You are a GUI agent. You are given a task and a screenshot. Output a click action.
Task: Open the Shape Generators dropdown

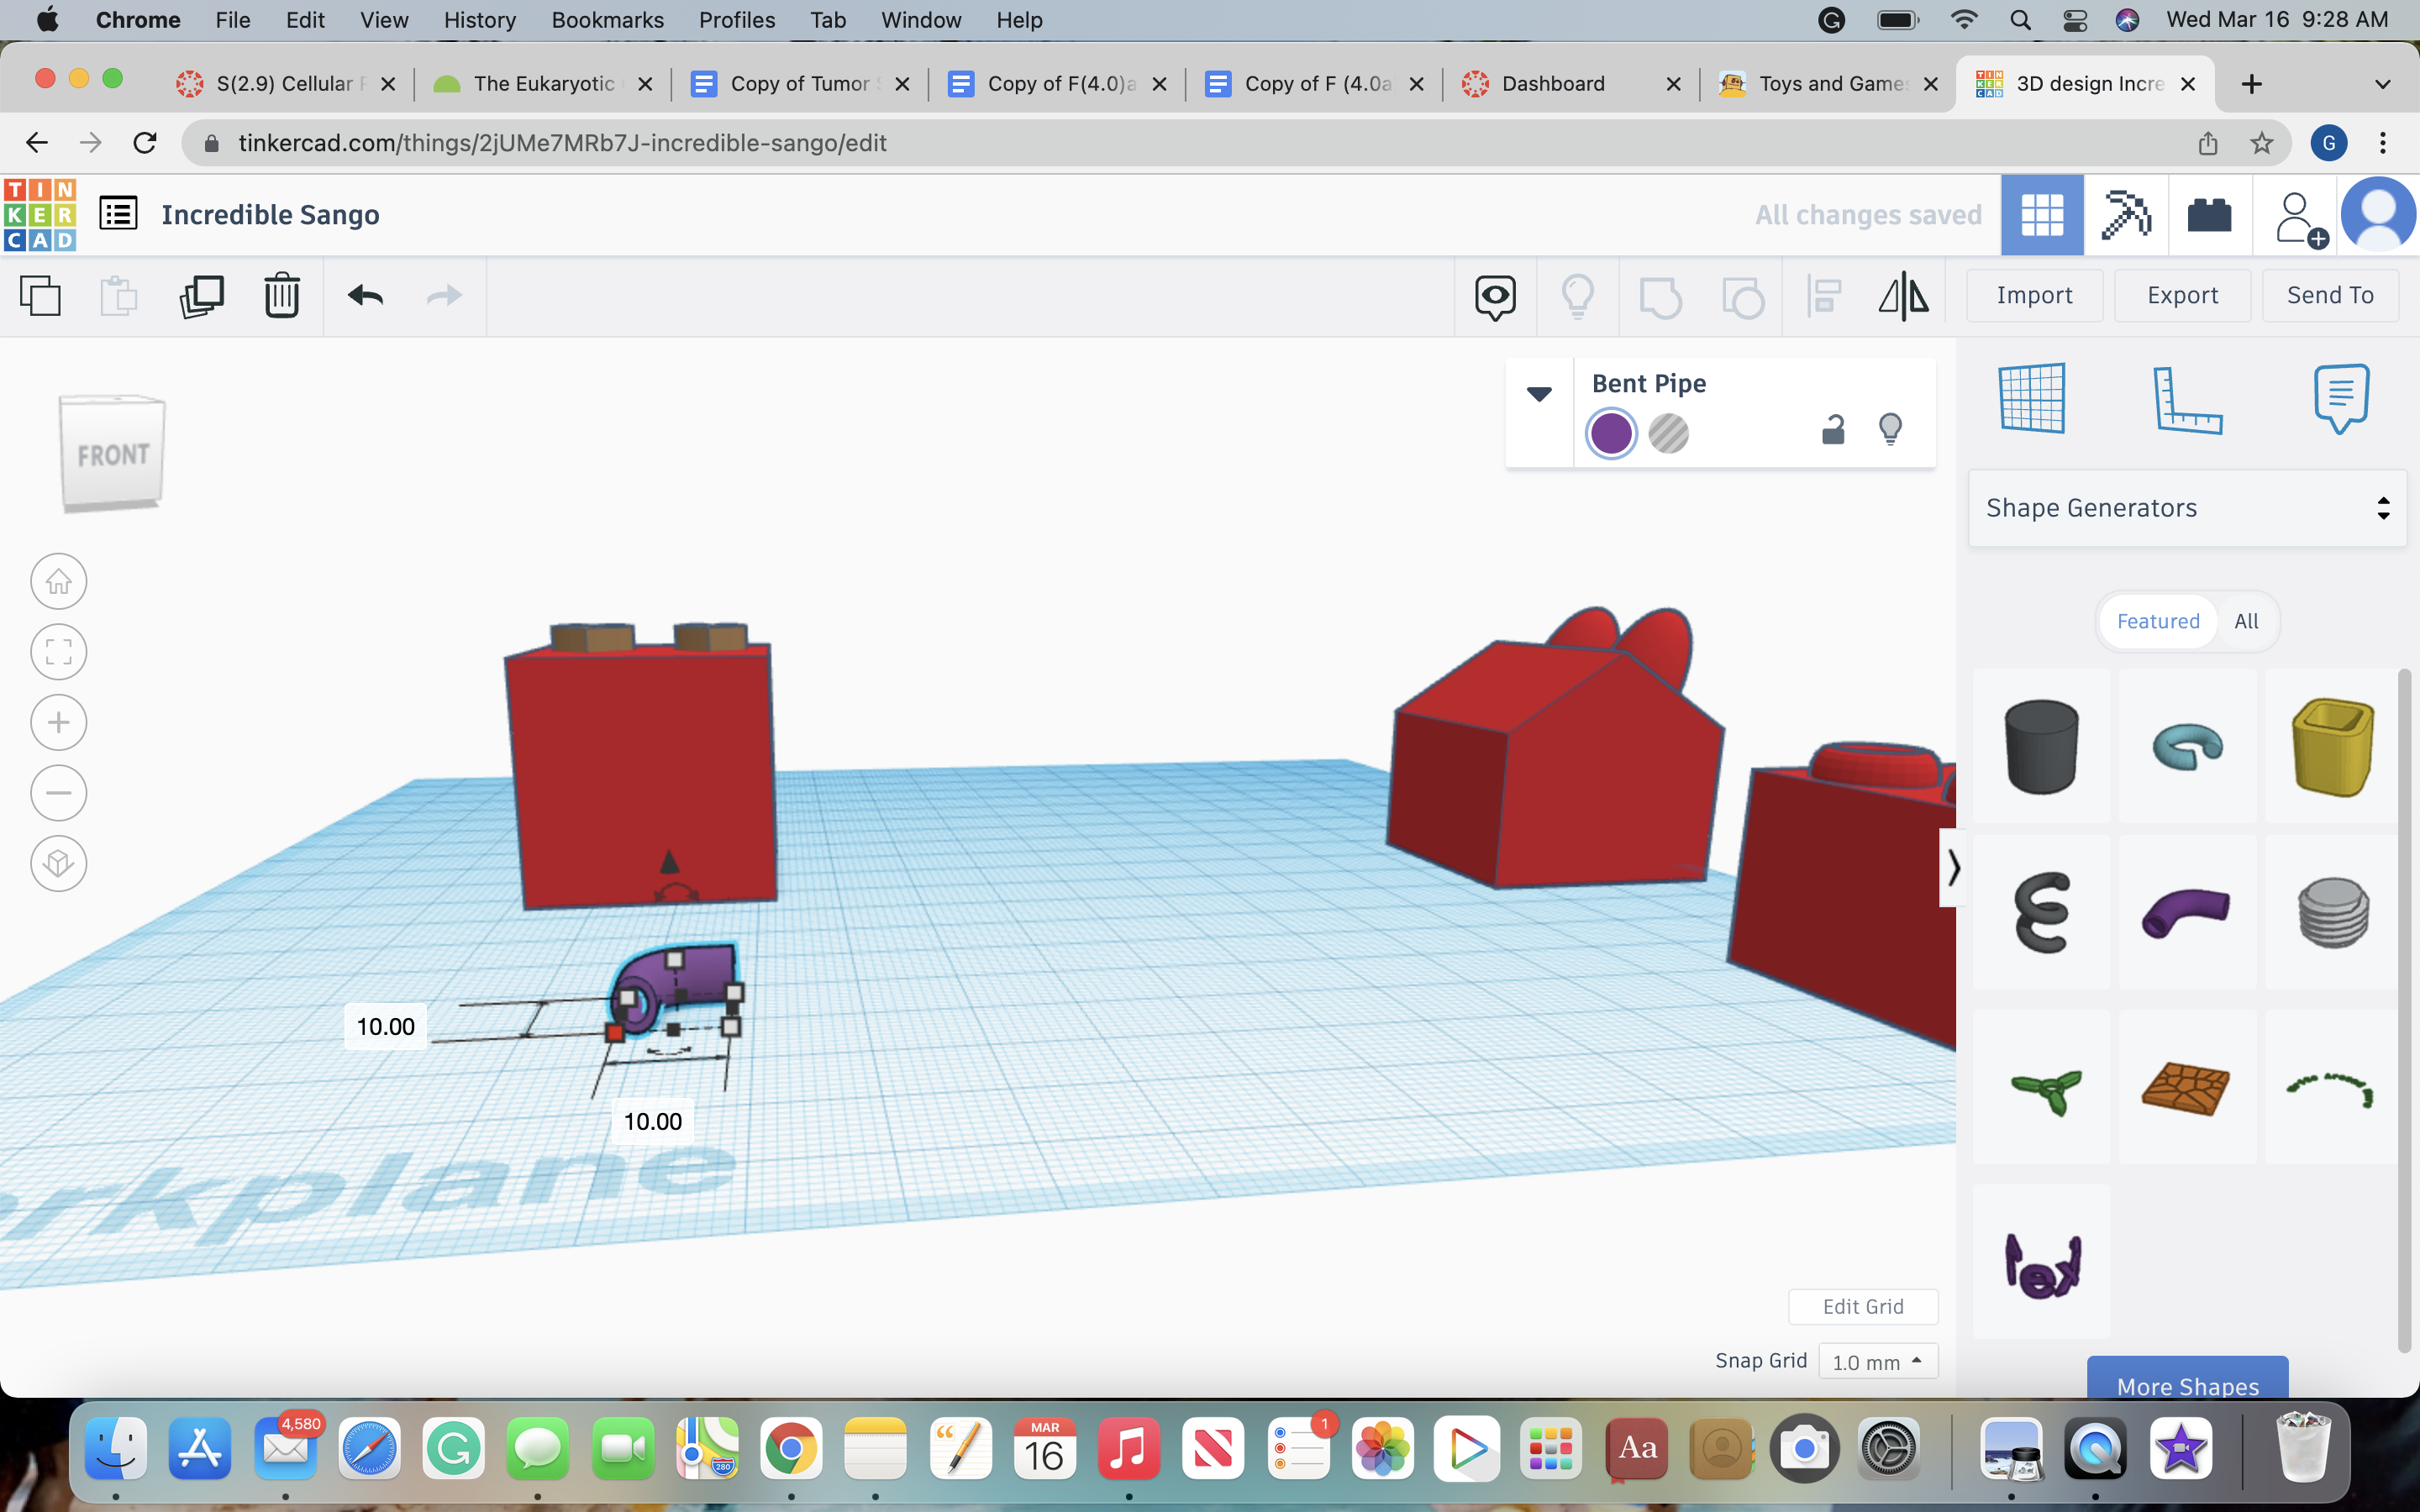pyautogui.click(x=2187, y=508)
